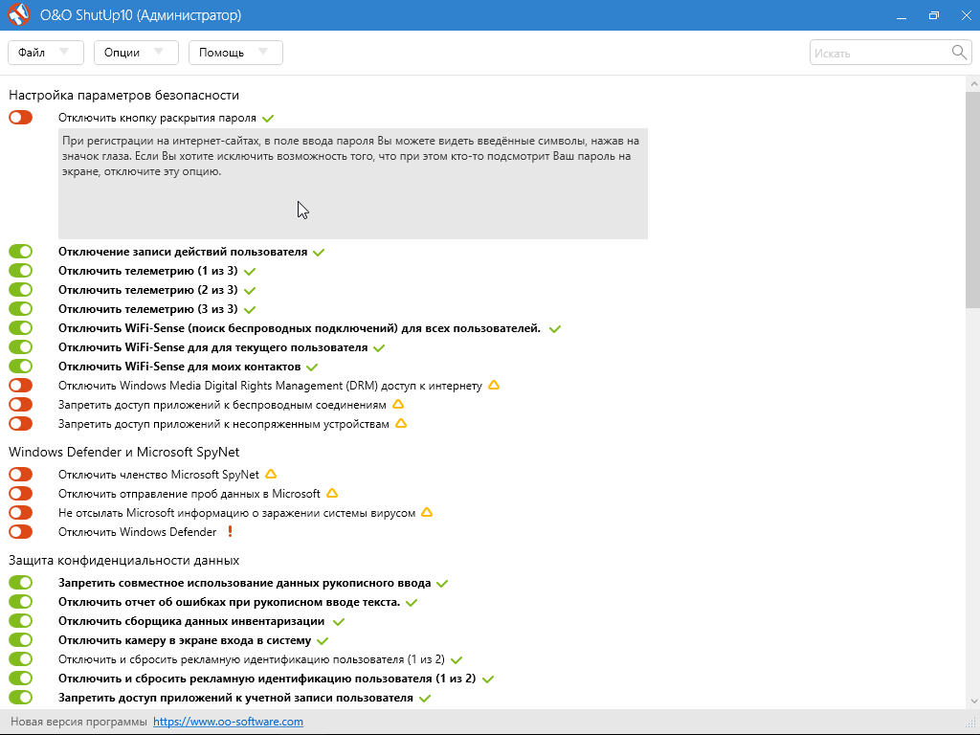Click the Защита конфиденциальности данных heading
The height and width of the screenshot is (735, 980).
pos(123,560)
